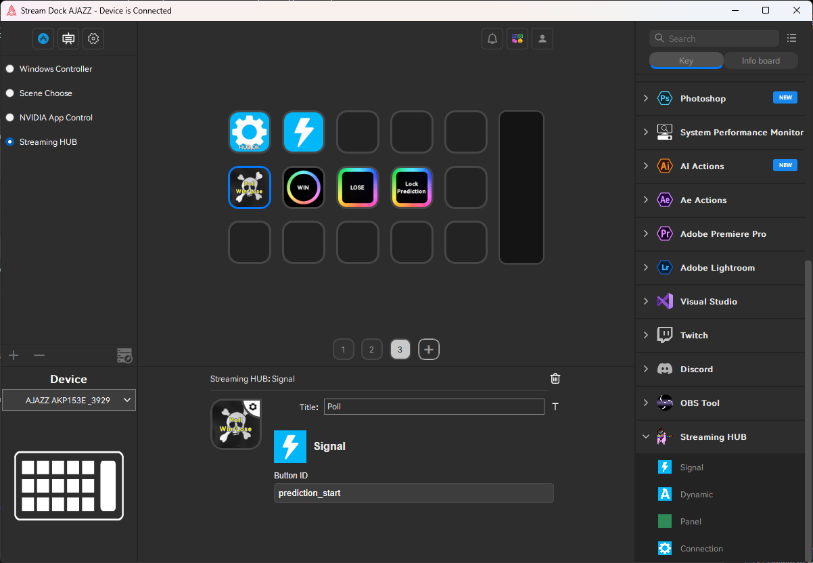Click the Title field containing Poll

coord(434,407)
